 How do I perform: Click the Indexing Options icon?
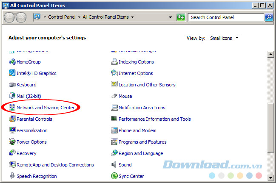114,62
